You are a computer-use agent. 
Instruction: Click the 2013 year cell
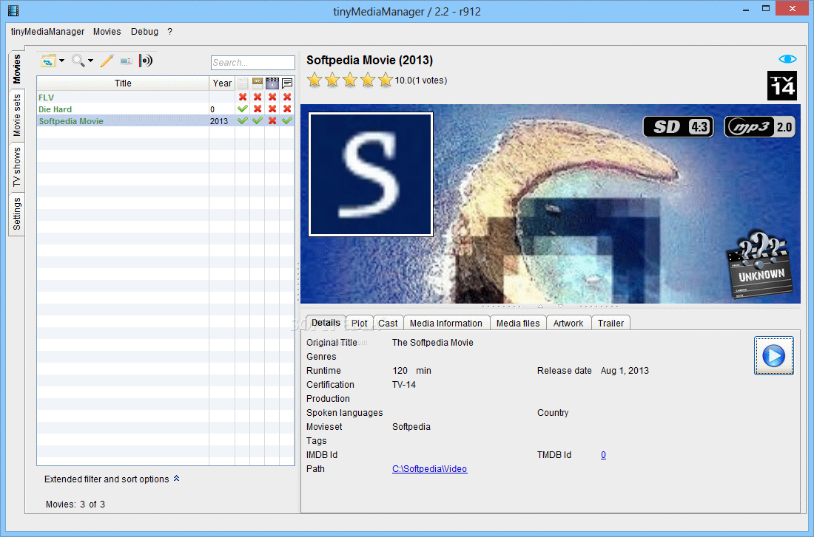pos(219,121)
